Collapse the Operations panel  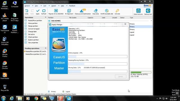[46, 17]
